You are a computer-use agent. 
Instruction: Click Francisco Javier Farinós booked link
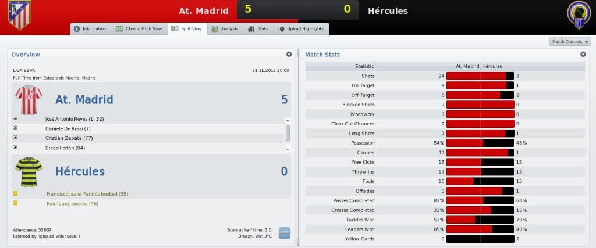(87, 194)
